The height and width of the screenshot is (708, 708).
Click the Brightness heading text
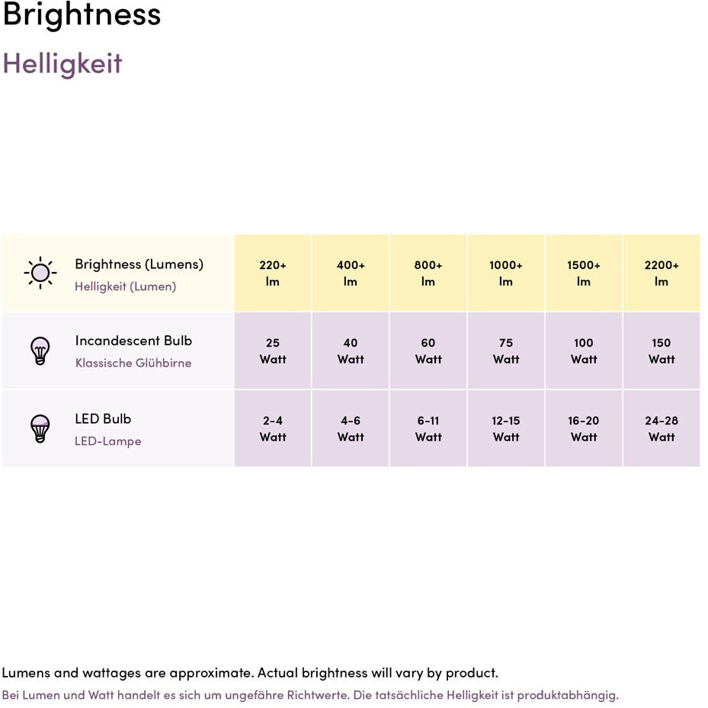[82, 15]
